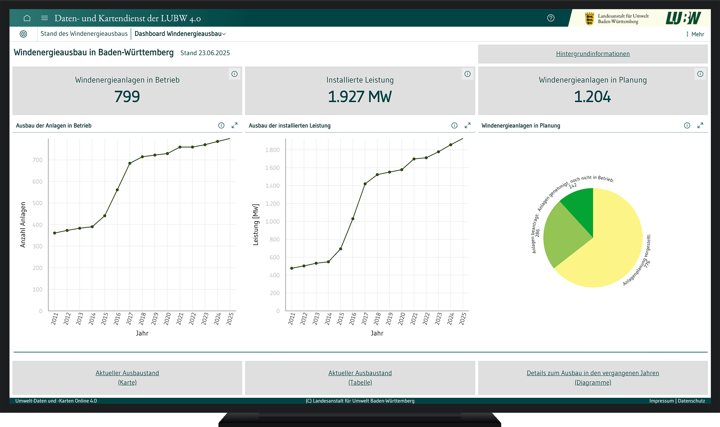Show info for Installierte Leistung tile

pyautogui.click(x=468, y=74)
